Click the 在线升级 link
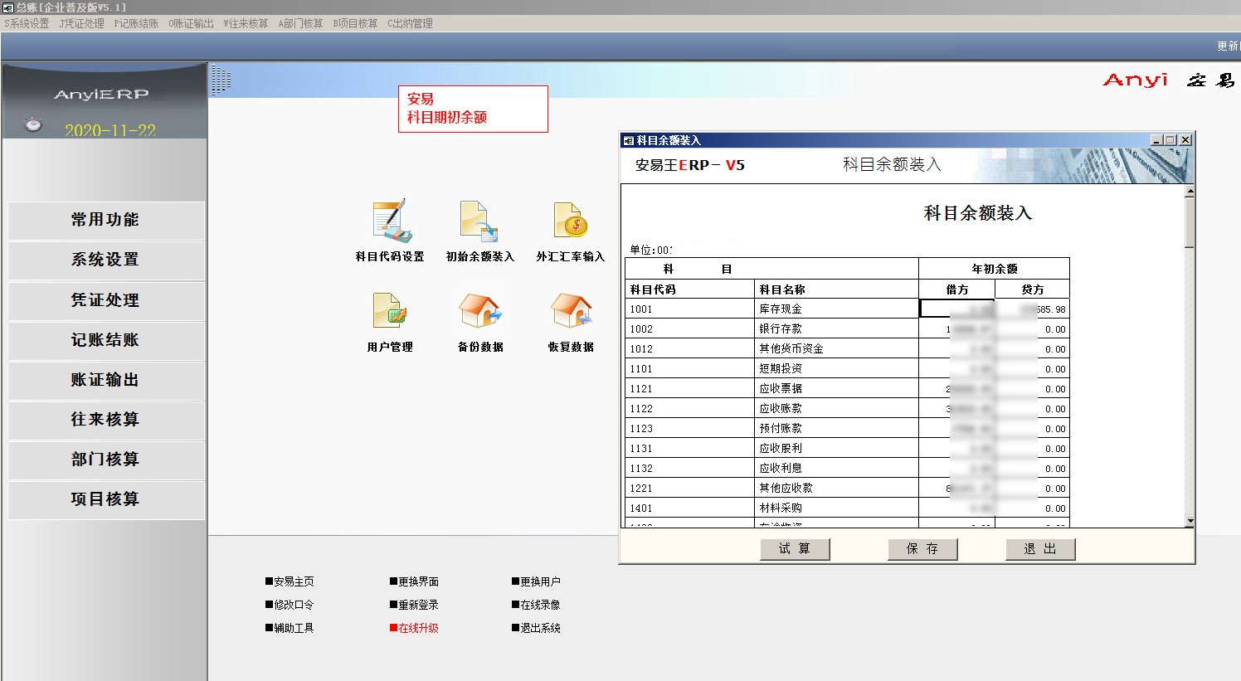 coord(417,628)
